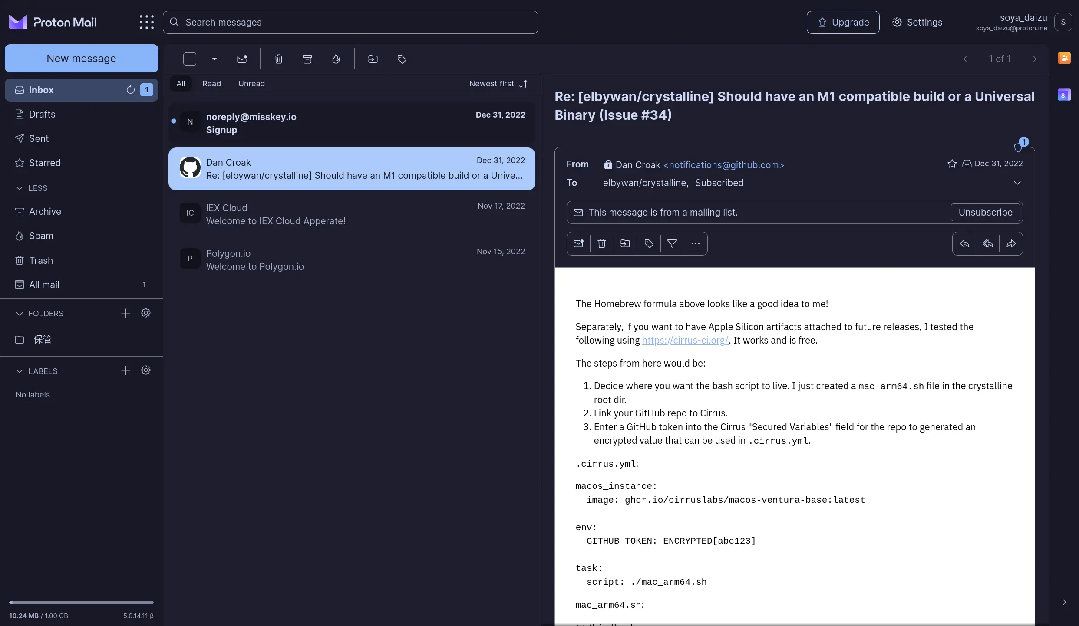Change Newest first sort order
Viewport: 1079px width, 626px height.
(498, 84)
